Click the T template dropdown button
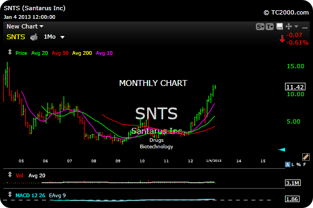The image size is (313, 208). (x=269, y=26)
